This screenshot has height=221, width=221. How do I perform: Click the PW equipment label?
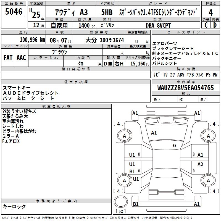(215, 75)
